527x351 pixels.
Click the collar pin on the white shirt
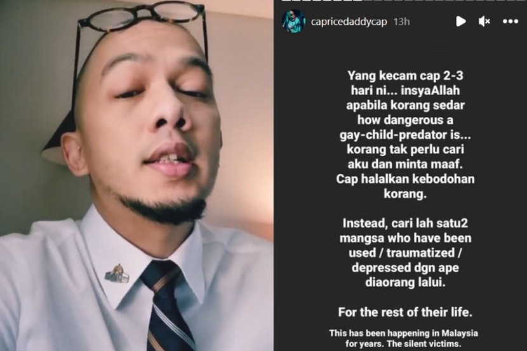[117, 274]
